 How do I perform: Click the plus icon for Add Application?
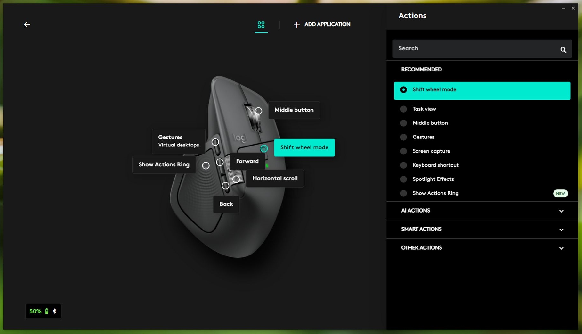point(296,25)
